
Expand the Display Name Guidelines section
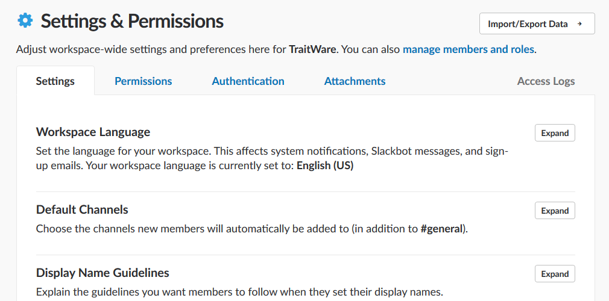pos(555,274)
